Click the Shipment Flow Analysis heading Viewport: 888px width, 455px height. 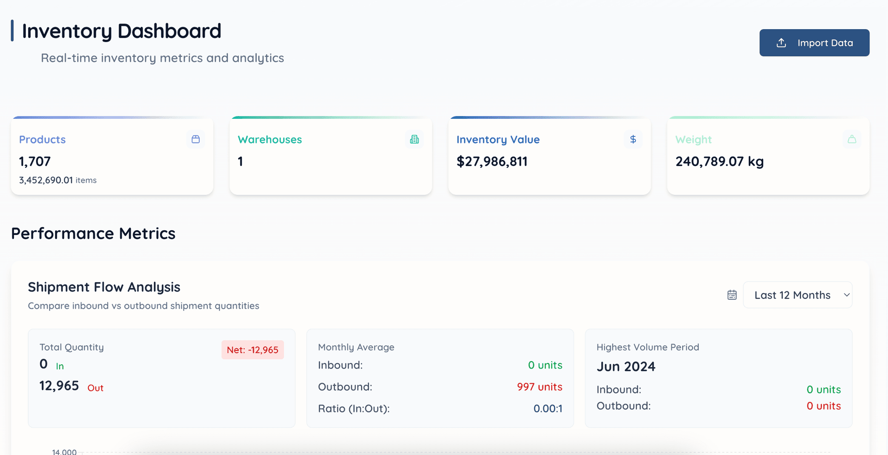[x=104, y=287]
